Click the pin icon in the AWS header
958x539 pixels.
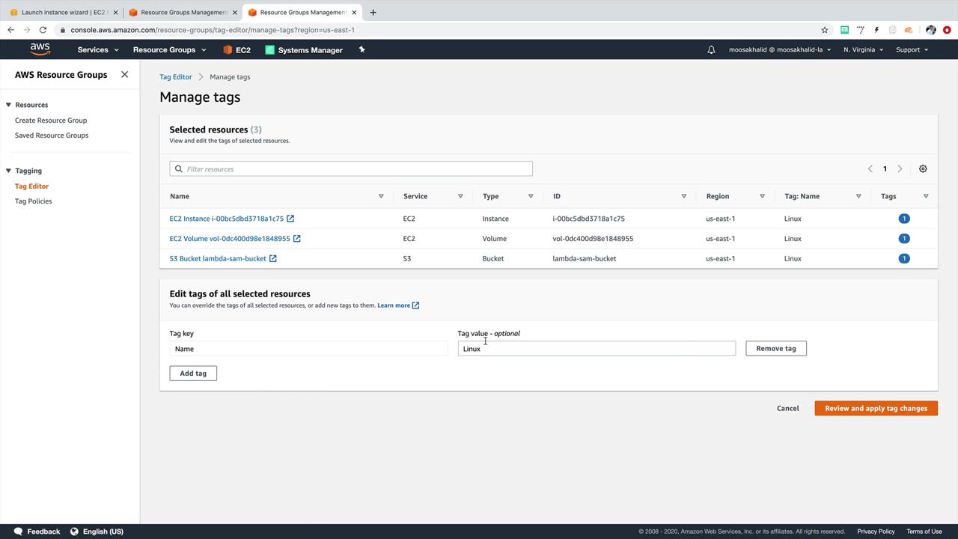tap(361, 49)
